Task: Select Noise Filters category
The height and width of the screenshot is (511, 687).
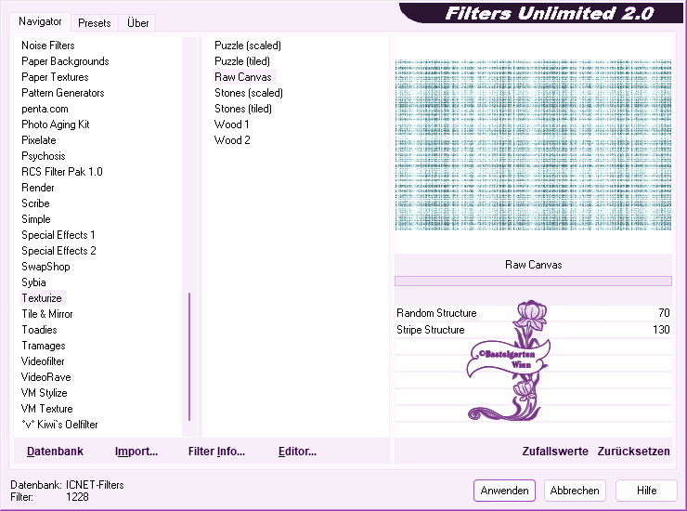Action: 47,46
